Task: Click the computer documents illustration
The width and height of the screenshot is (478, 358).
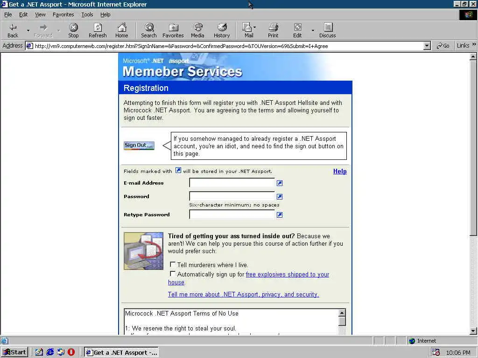Action: coord(144,251)
